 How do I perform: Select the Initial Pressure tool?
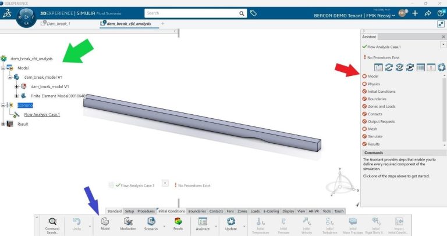coord(283,226)
